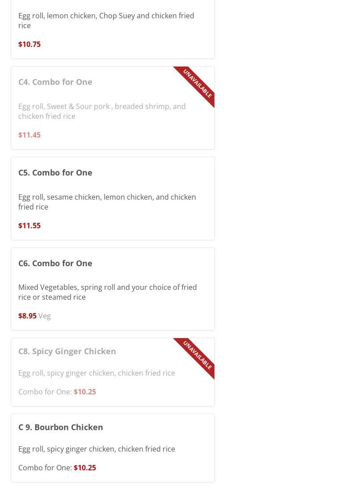Open the C8. Spicy Ginger Chicken title
This screenshot has width=344, height=494.
[67, 351]
